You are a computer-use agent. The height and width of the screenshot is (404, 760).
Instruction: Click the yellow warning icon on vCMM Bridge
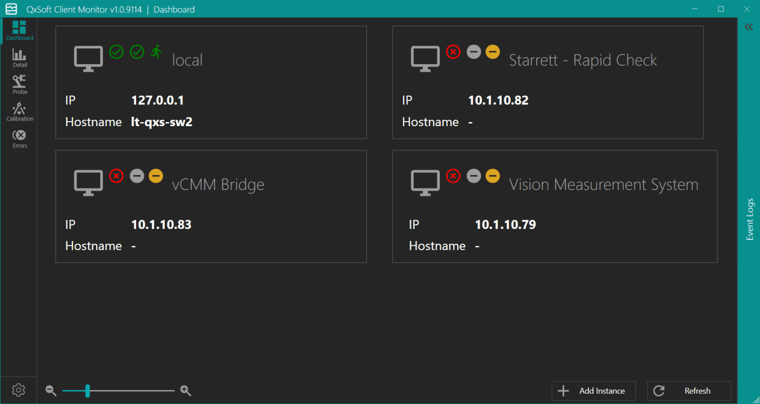pos(156,176)
